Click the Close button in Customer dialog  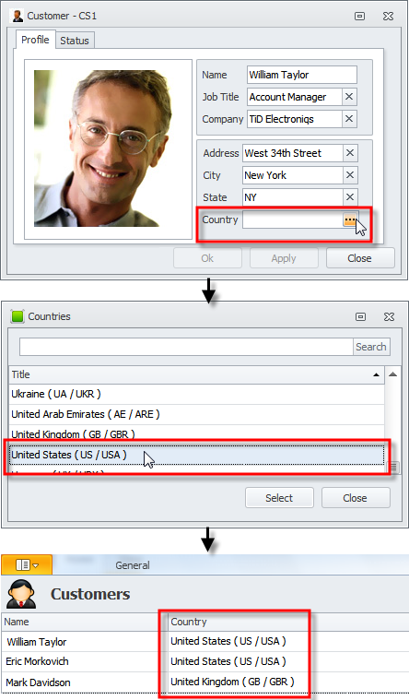pyautogui.click(x=360, y=258)
